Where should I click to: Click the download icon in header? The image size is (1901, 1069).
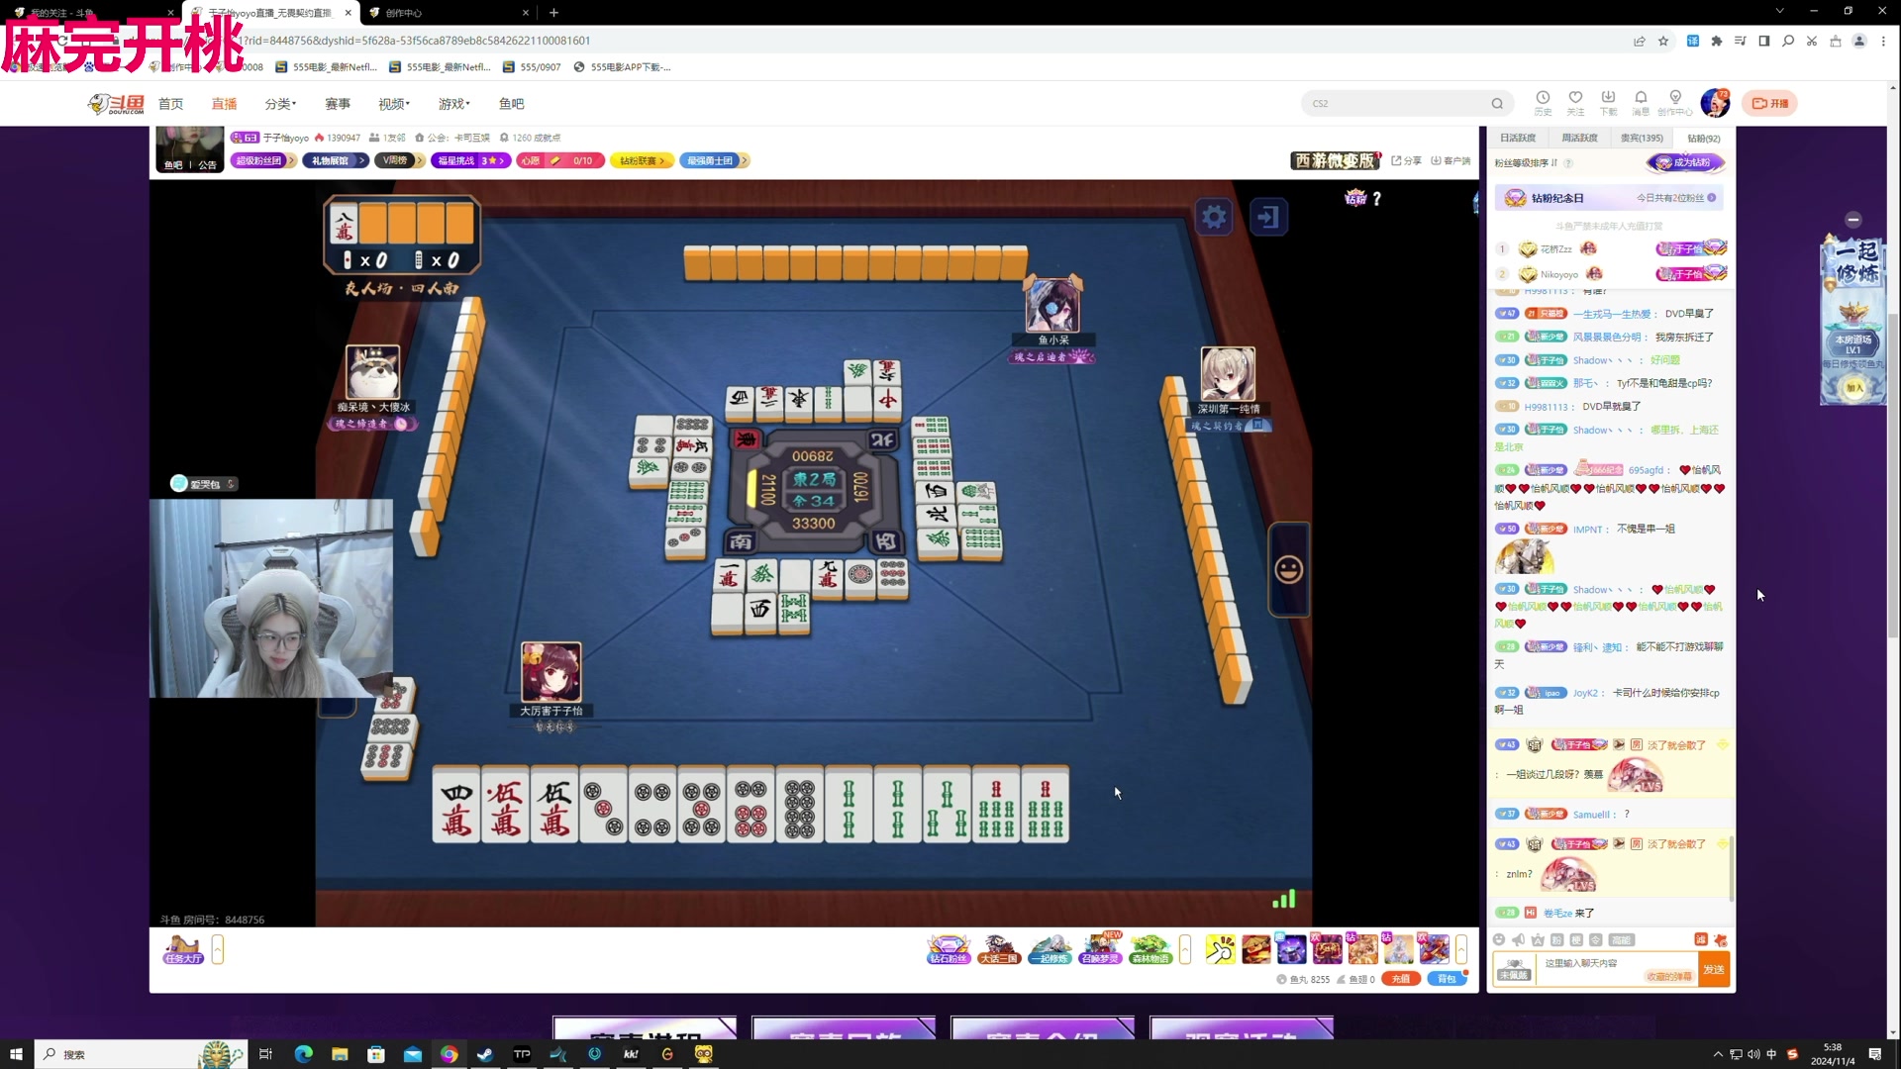click(1608, 102)
